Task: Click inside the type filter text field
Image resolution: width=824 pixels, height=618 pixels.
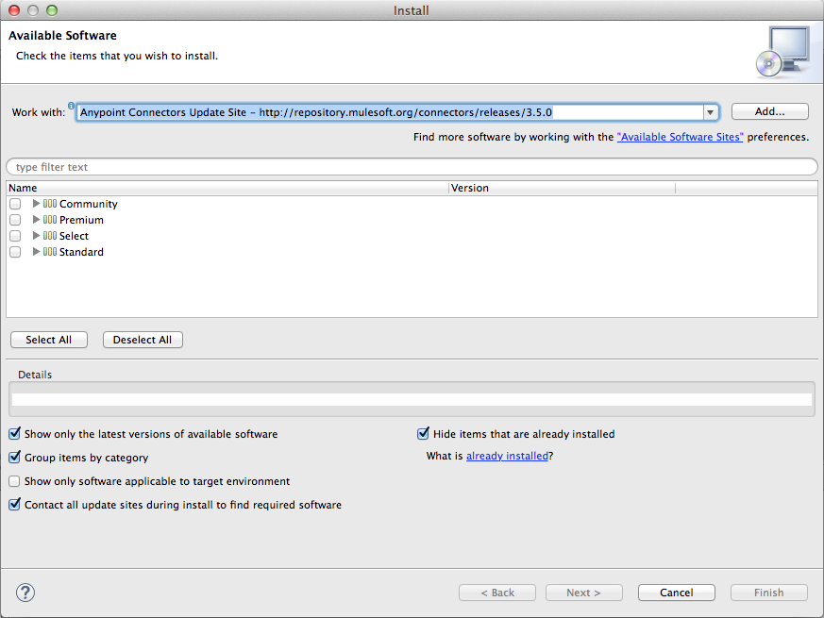Action: point(189,166)
